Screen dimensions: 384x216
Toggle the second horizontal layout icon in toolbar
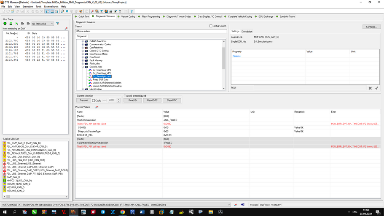coord(52,11)
